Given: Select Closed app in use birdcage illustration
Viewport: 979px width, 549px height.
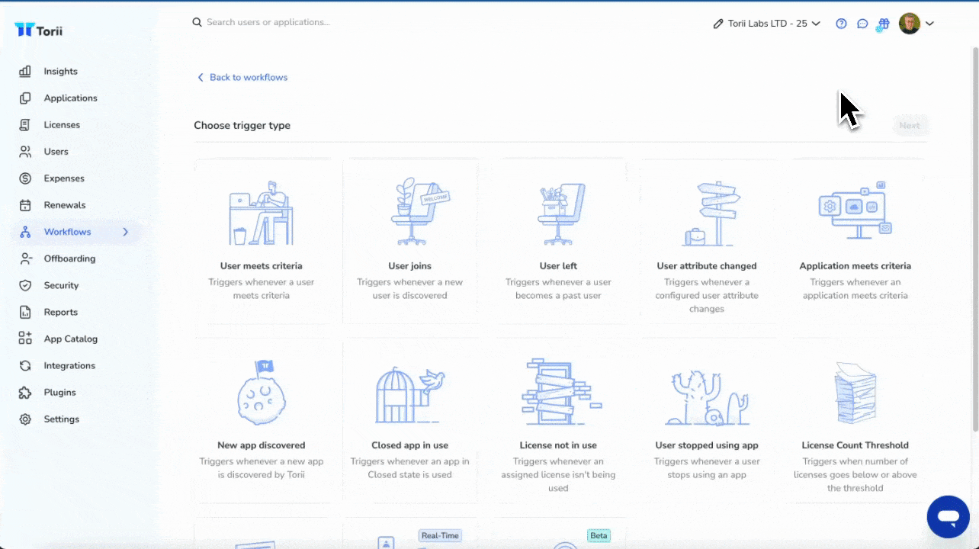Looking at the screenshot, I should [x=410, y=393].
